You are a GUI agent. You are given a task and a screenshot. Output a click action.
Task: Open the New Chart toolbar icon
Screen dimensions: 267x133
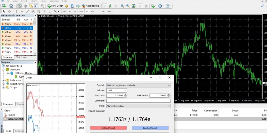coord(4,6)
